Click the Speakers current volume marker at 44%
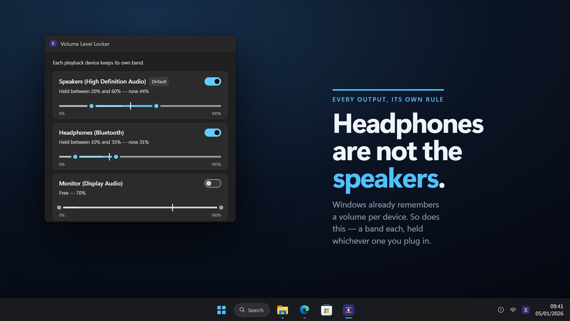The height and width of the screenshot is (321, 570). (x=130, y=106)
